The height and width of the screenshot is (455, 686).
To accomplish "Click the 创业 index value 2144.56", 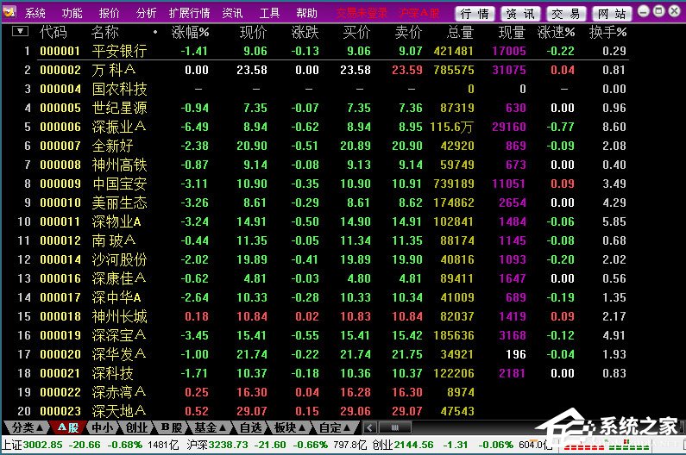I will coord(414,445).
